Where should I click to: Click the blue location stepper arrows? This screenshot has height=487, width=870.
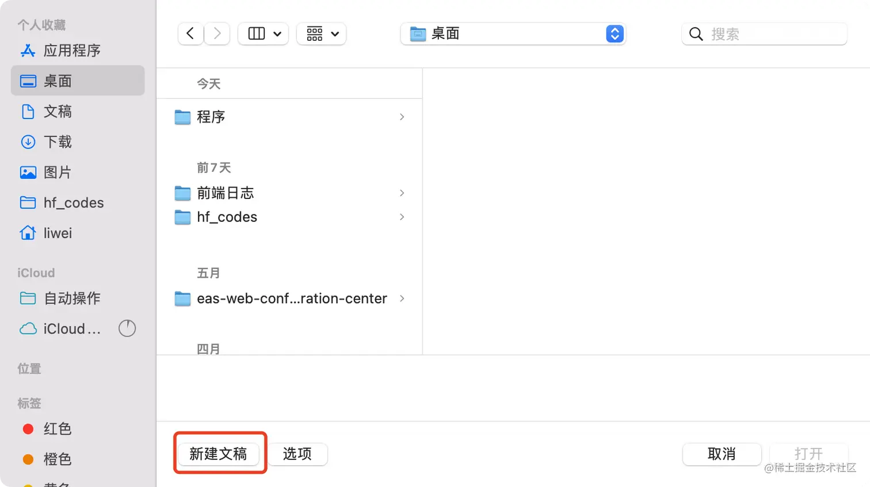(x=615, y=34)
